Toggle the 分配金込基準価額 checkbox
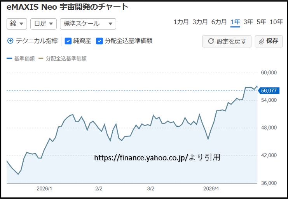Screen dimensions: 288x199 click(x=99, y=41)
